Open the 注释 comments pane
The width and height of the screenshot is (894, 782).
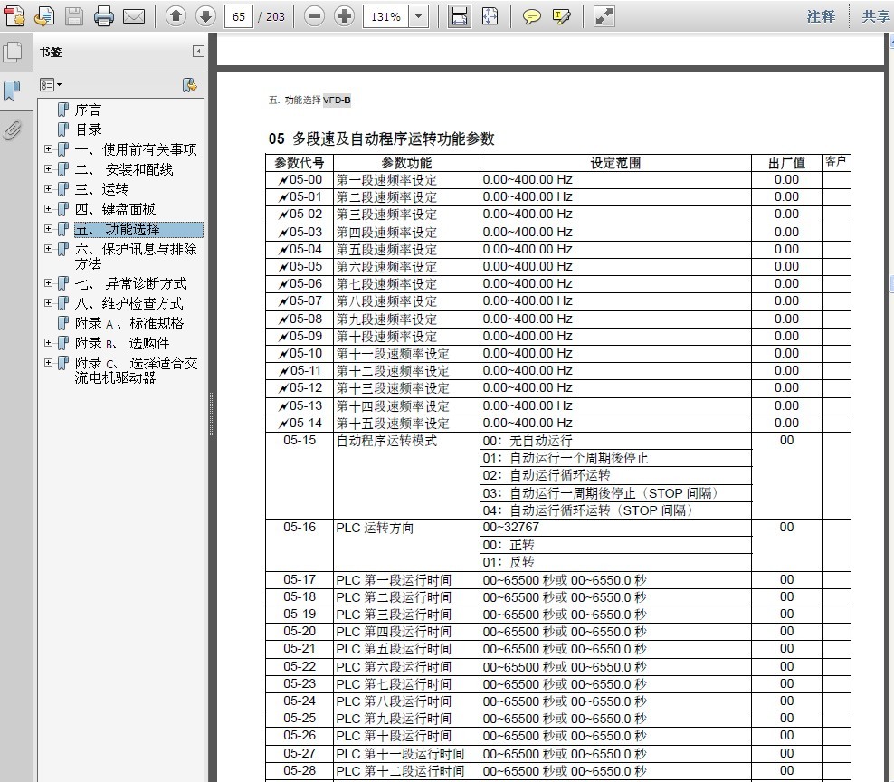821,16
